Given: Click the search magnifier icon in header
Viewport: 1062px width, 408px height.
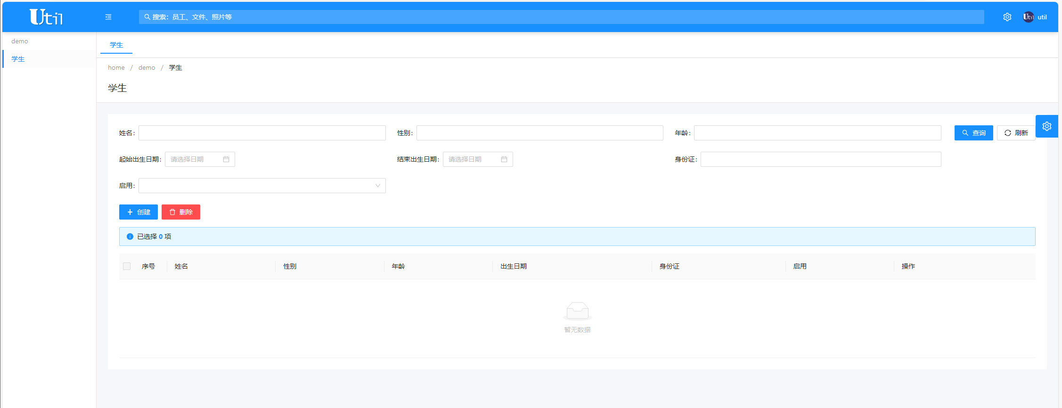Looking at the screenshot, I should tap(147, 17).
